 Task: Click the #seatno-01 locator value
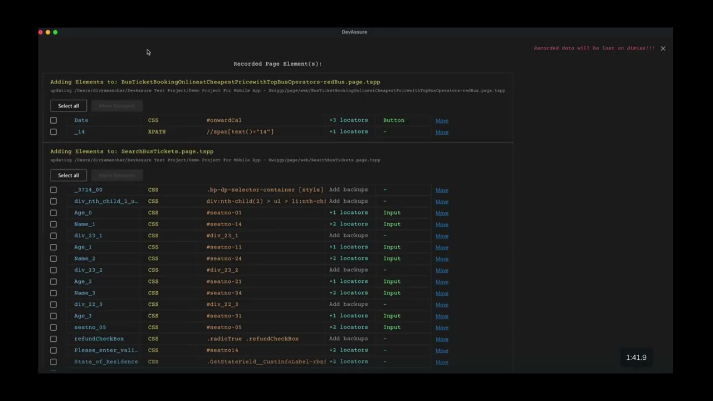224,212
